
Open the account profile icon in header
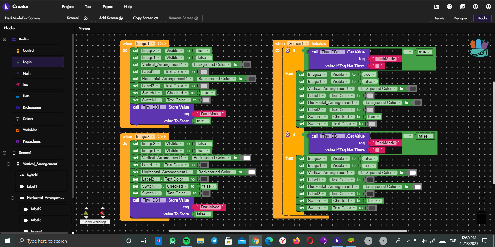(x=489, y=6)
